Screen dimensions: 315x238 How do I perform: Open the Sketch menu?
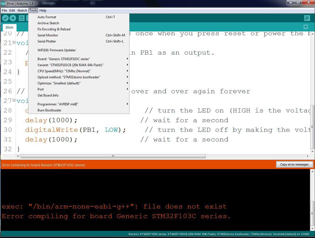pos(22,10)
